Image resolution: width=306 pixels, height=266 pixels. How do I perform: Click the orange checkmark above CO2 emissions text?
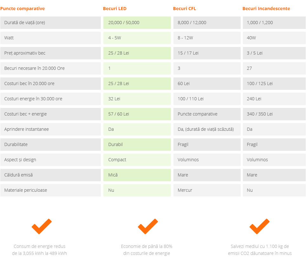(x=259, y=226)
